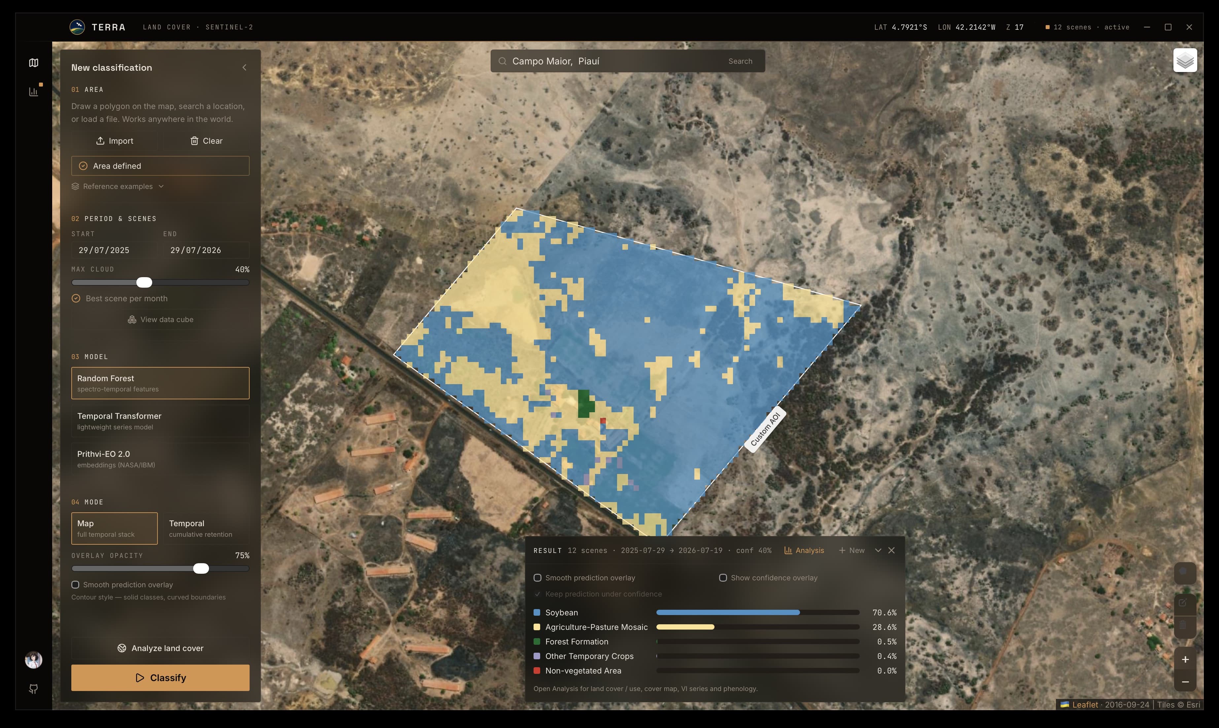Select the Prithvi-EO 2.0 model

pyautogui.click(x=160, y=459)
